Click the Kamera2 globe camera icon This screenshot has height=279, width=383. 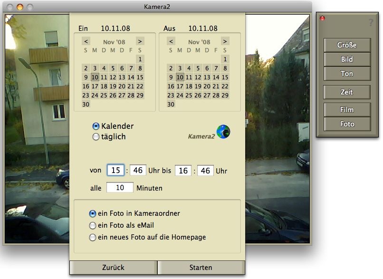coord(223,132)
